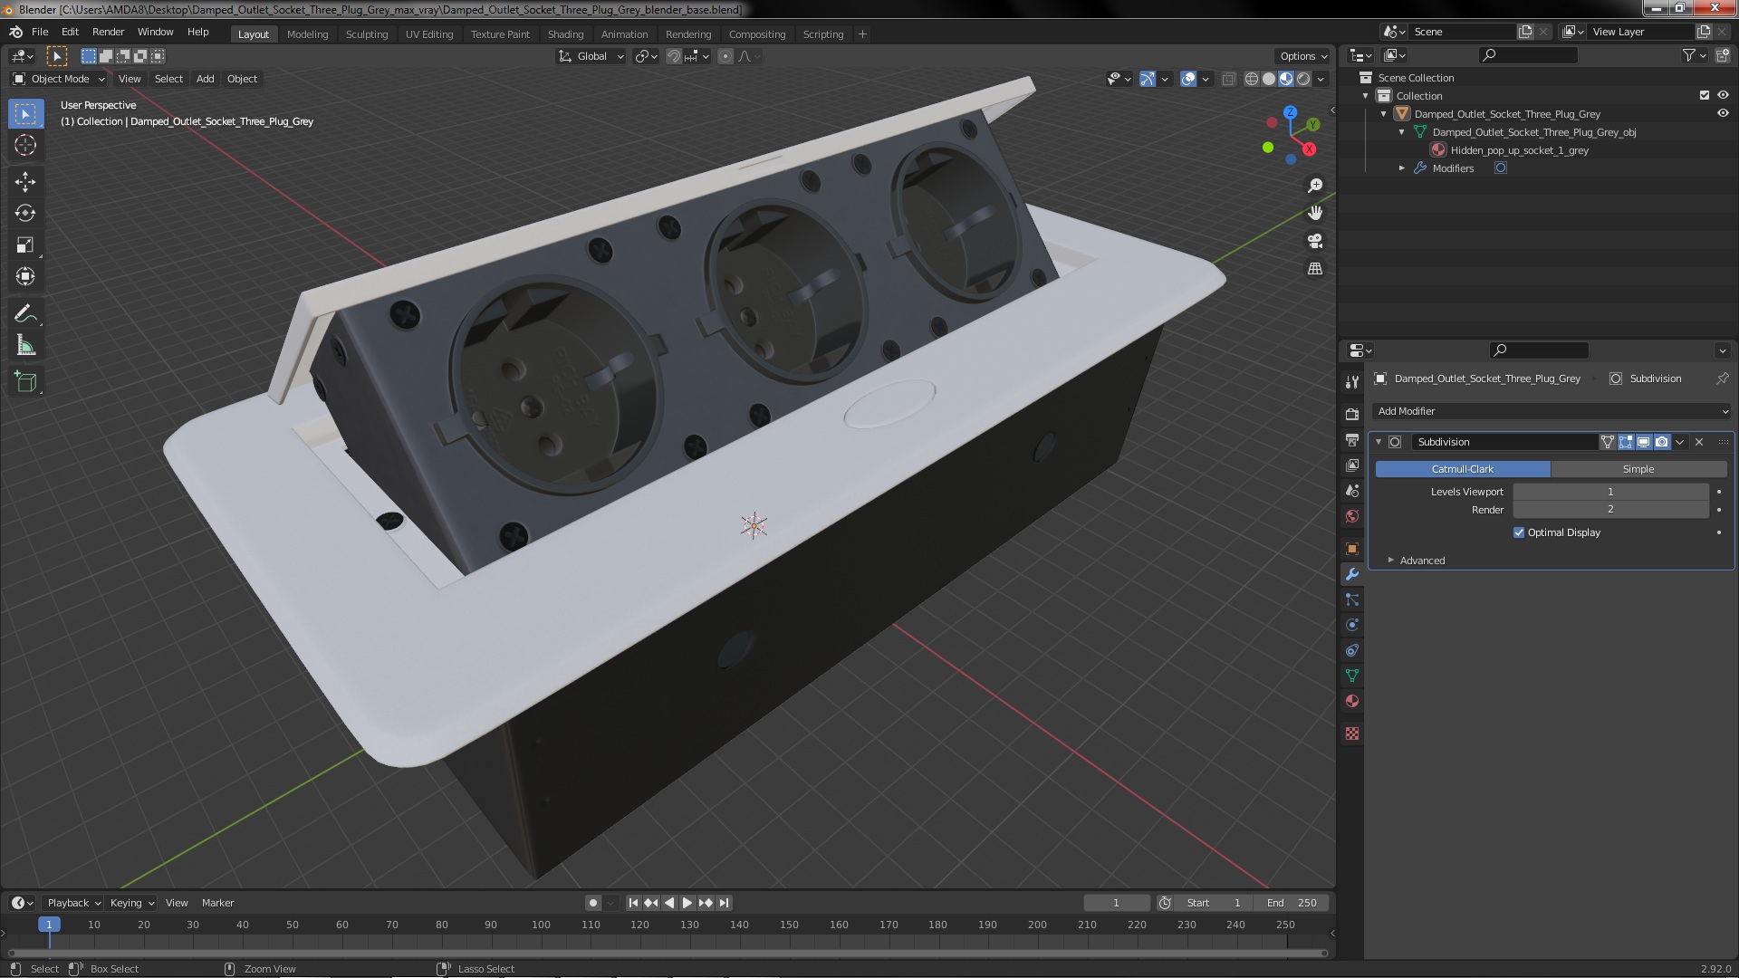Select the Move tool in toolbar
Screen dimensions: 1739x978
(x=25, y=181)
